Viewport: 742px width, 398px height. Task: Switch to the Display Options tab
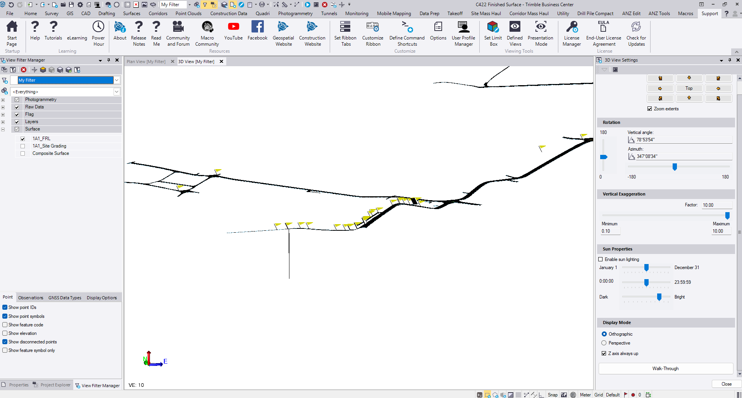pos(102,298)
